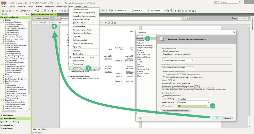Tick Größe der PDF-Dokumente verringern checkbox

click(x=164, y=77)
